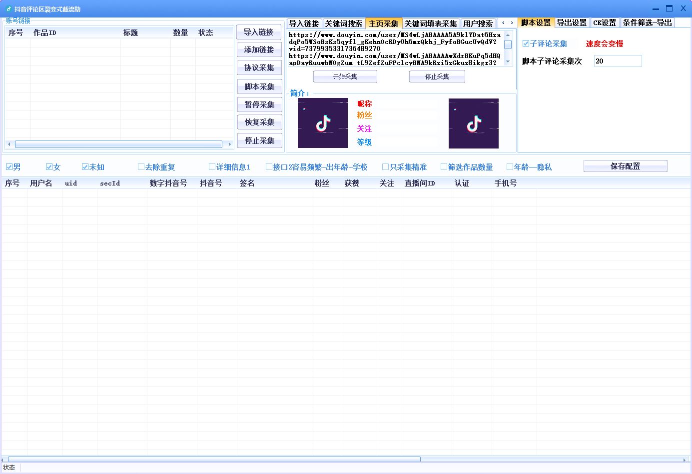Screen dimensions: 692x474
Task: Click the 保存配置 button
Action: point(625,166)
